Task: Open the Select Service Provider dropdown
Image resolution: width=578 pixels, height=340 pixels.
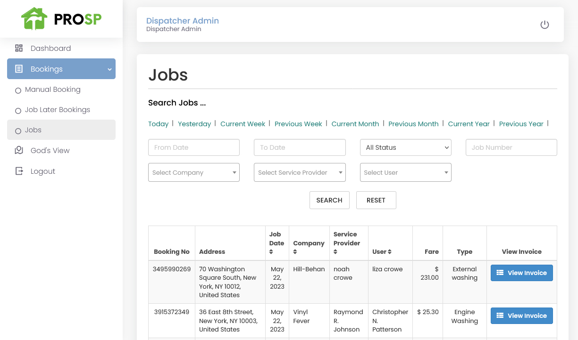Action: [300, 172]
